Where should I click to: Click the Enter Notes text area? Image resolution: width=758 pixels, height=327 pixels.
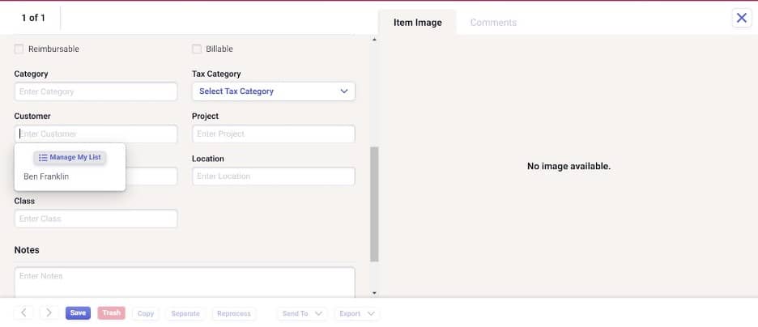[185, 280]
